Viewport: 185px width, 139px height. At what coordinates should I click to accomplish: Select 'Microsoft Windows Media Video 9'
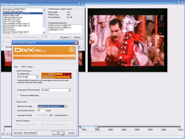click(23, 32)
